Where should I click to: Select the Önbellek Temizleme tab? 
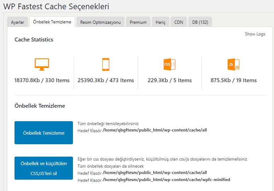[x=52, y=22]
